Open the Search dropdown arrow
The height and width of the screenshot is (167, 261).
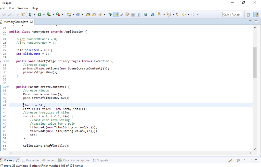coord(105,14)
